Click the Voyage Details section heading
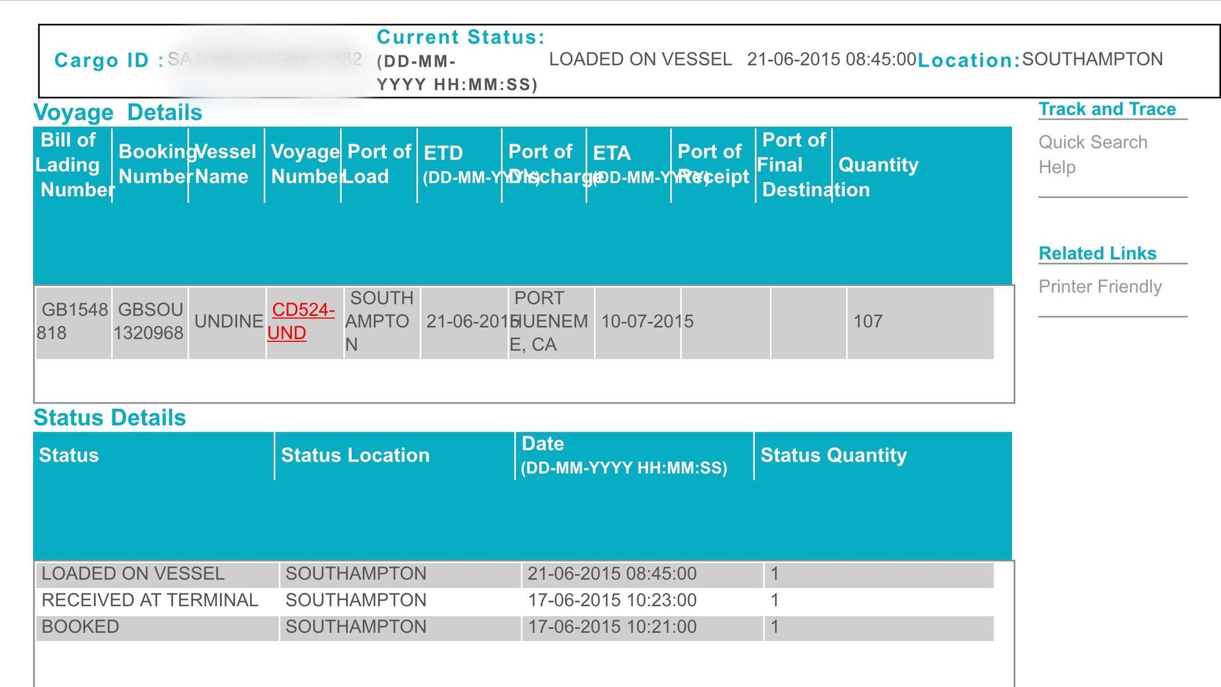 [117, 113]
